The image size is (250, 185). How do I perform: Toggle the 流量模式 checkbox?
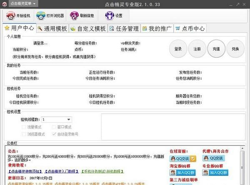[24, 127]
